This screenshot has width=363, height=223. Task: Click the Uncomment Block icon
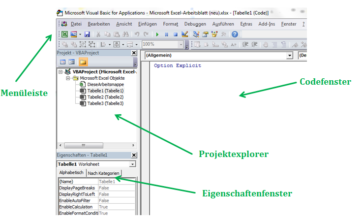[x=284, y=44]
